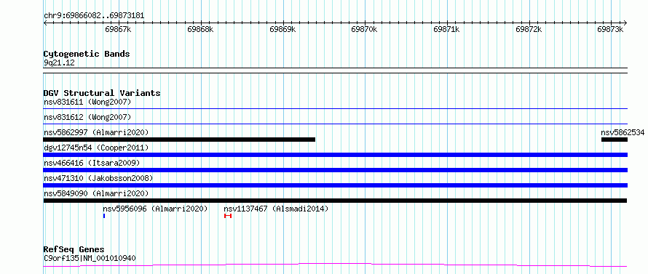Click the 69872k ruler tick label

(x=529, y=29)
